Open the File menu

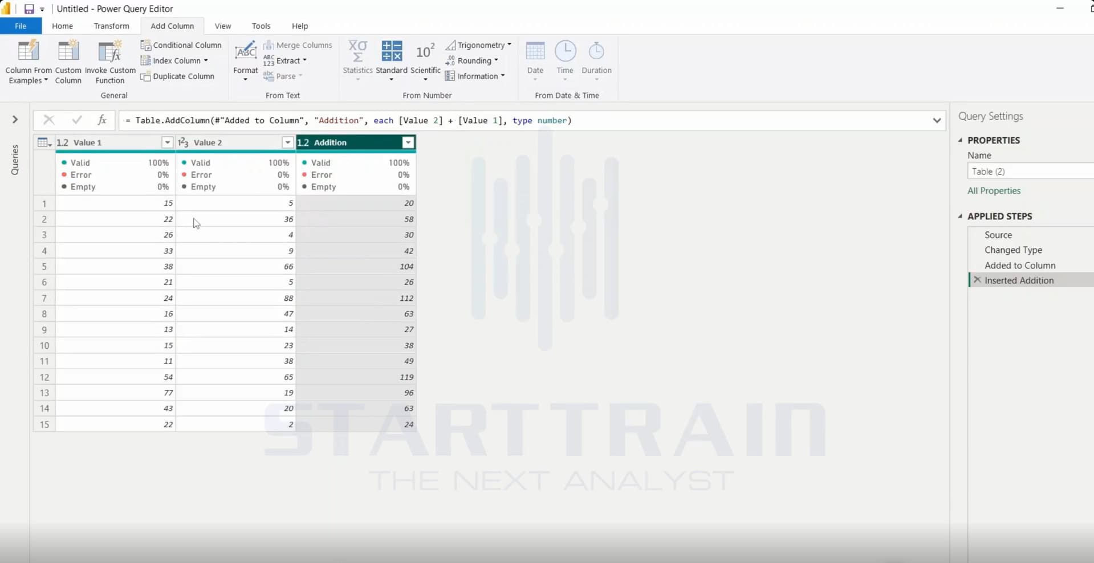(x=21, y=26)
